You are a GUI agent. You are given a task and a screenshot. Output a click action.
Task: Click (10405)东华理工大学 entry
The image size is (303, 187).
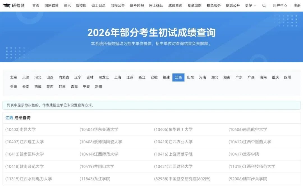pos(173,130)
